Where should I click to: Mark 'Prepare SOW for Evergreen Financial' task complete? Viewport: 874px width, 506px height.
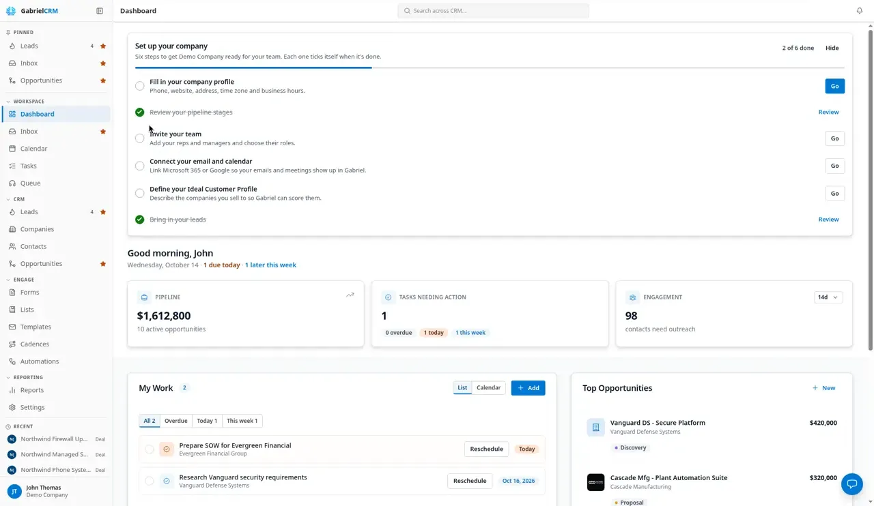click(x=149, y=449)
